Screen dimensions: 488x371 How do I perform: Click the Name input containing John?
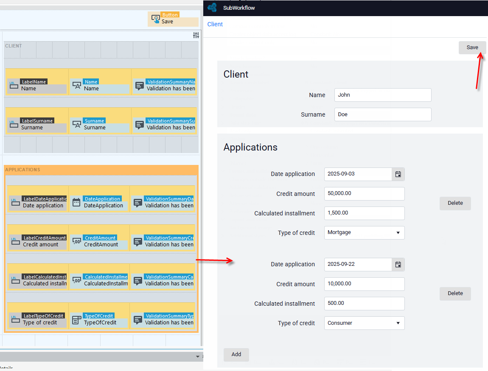click(x=383, y=95)
